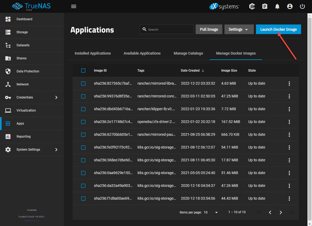Check the box for sha256:827365c7baf image

(x=83, y=84)
